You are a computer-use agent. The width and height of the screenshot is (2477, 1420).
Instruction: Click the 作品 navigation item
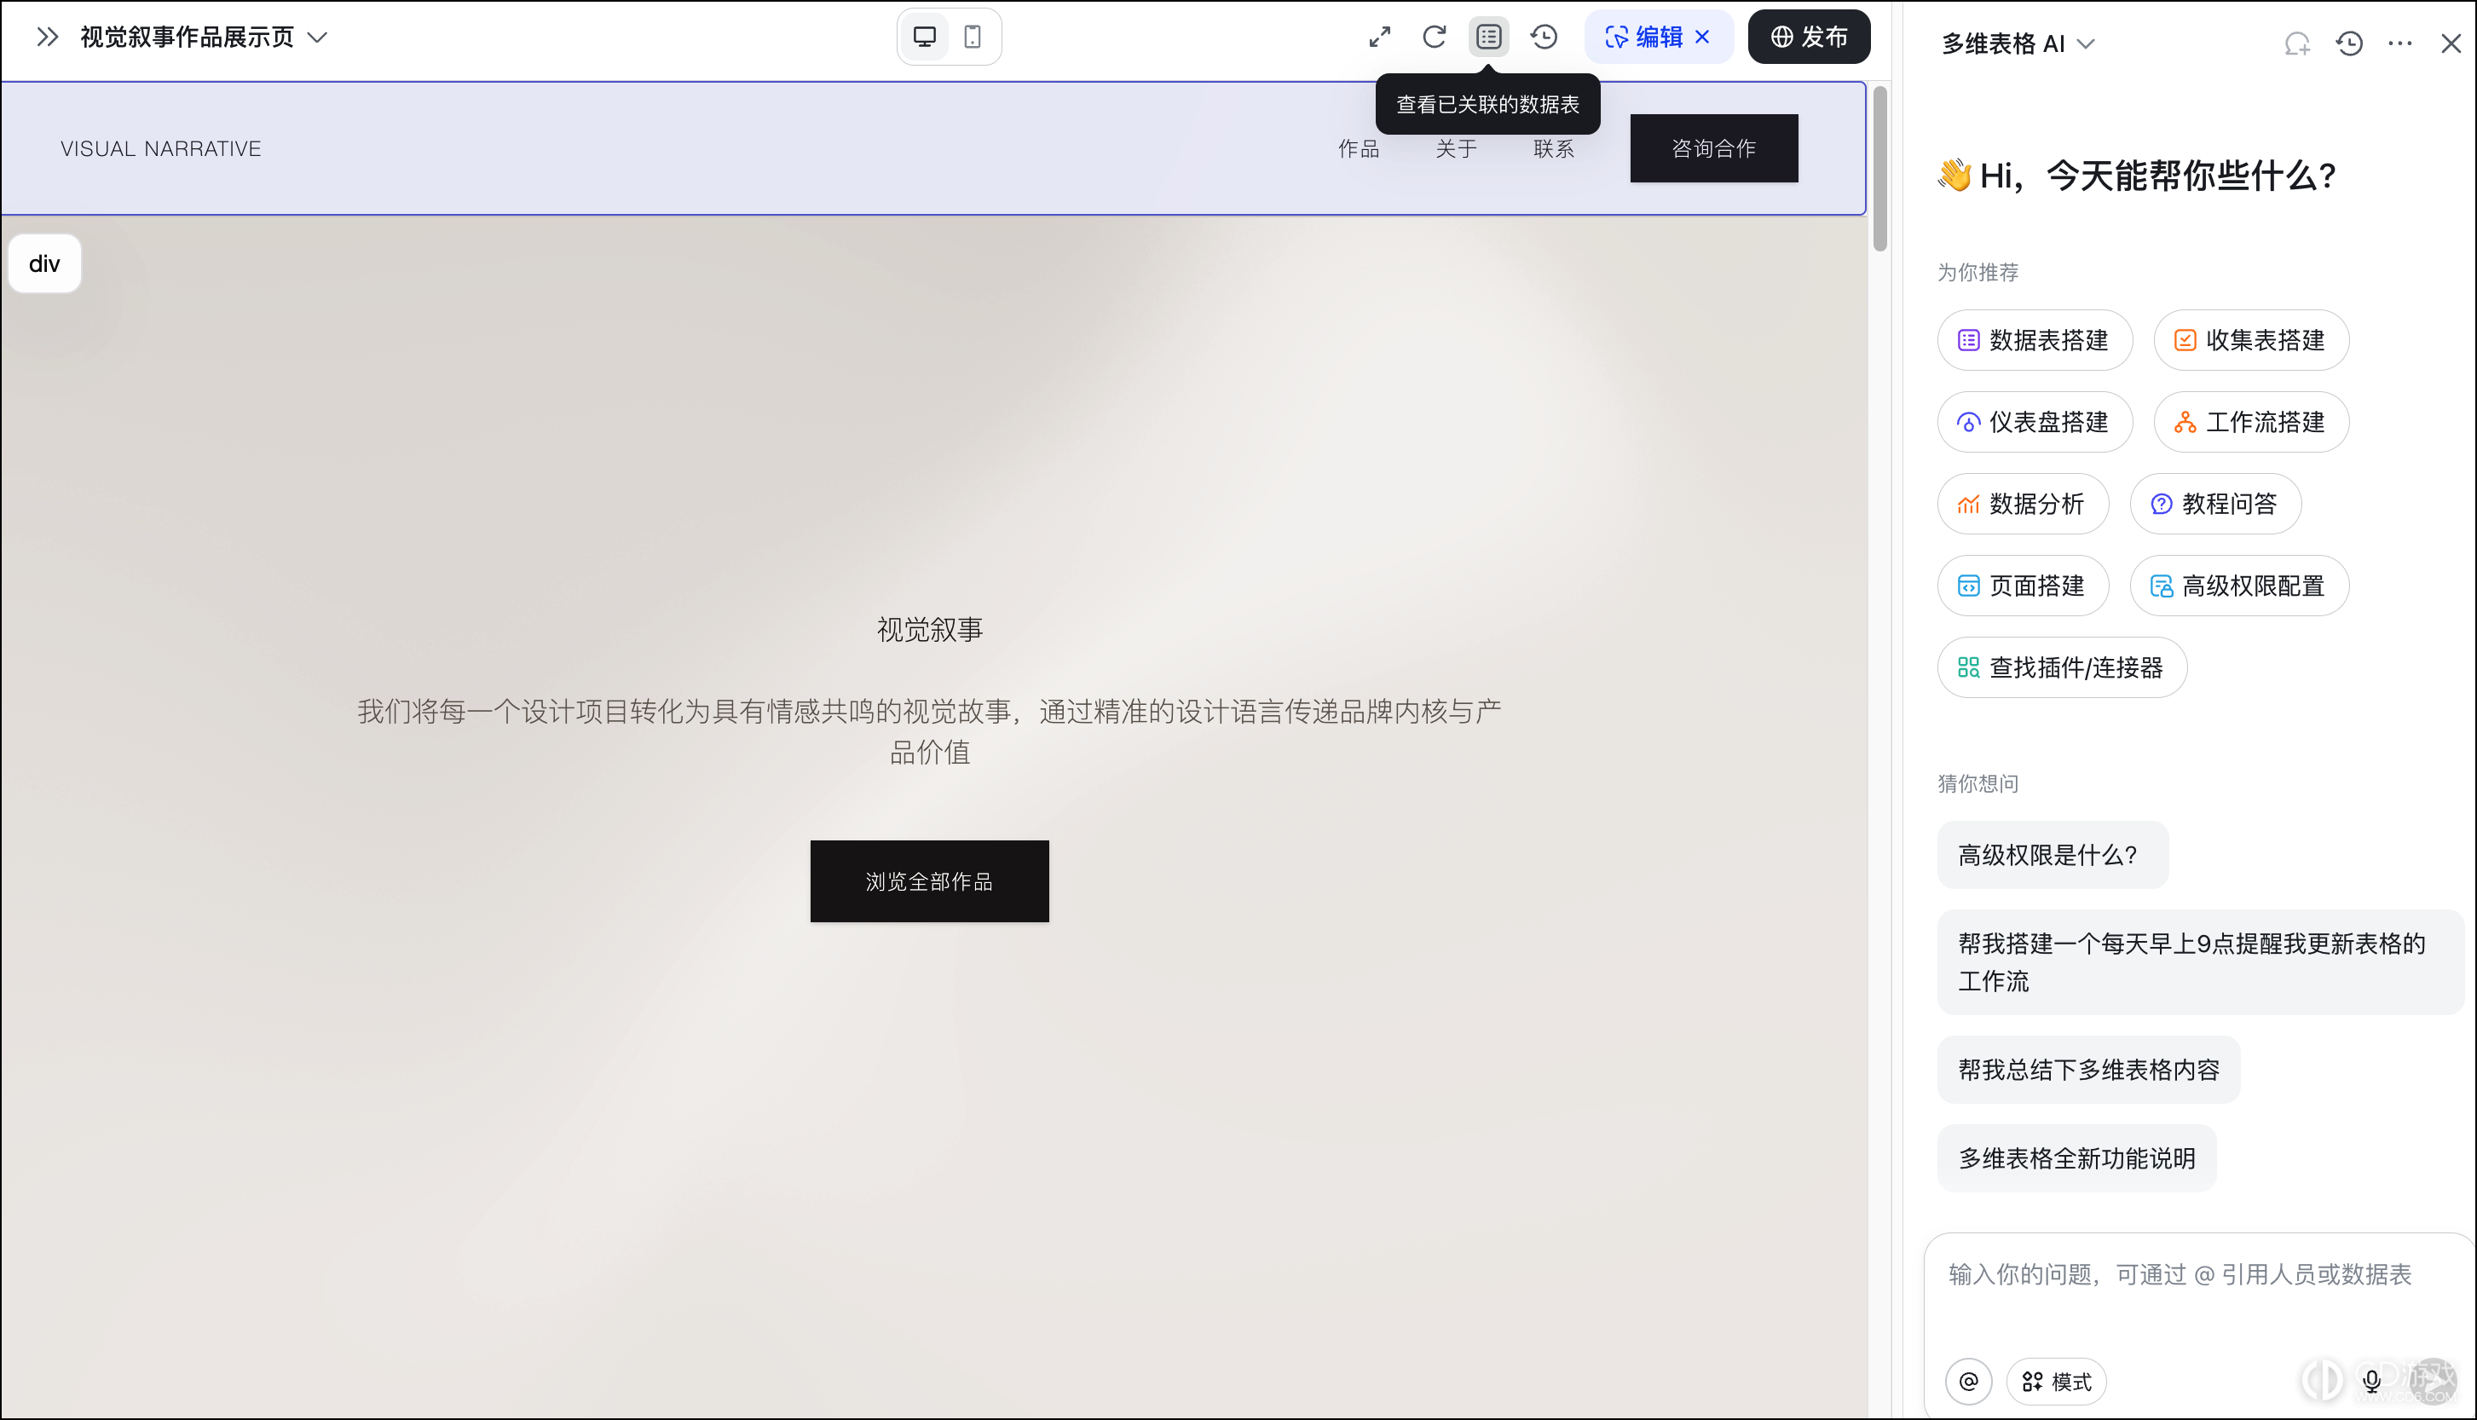pos(1358,148)
